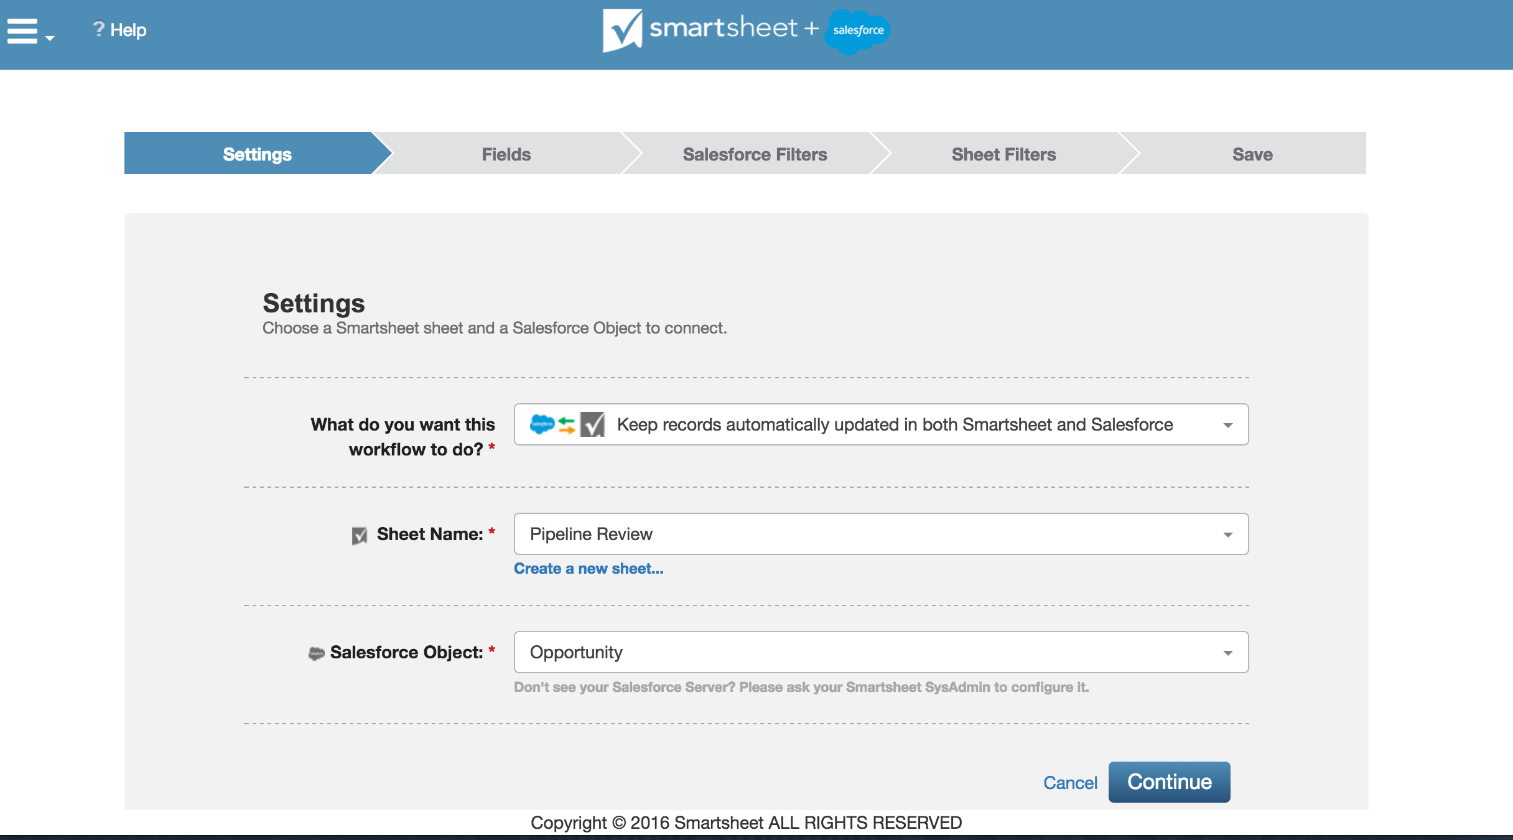Image resolution: width=1513 pixels, height=840 pixels.
Task: Click the Salesforce cloud icon in the workflow dropdown
Action: tap(541, 424)
